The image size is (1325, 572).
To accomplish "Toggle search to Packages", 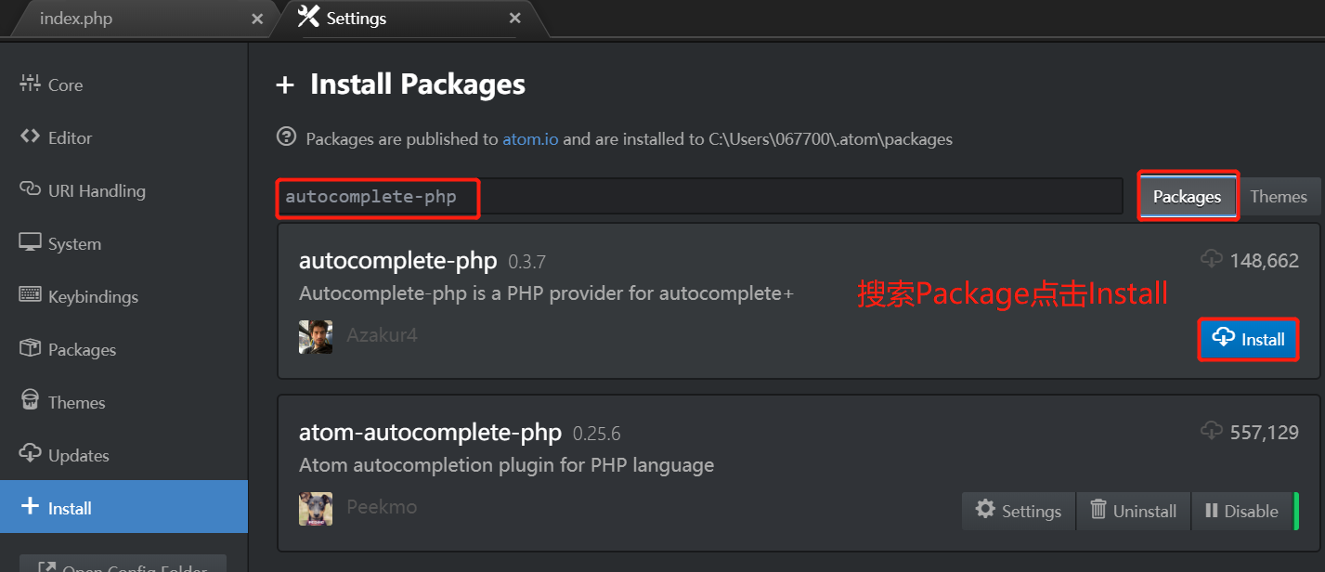I will pyautogui.click(x=1187, y=197).
